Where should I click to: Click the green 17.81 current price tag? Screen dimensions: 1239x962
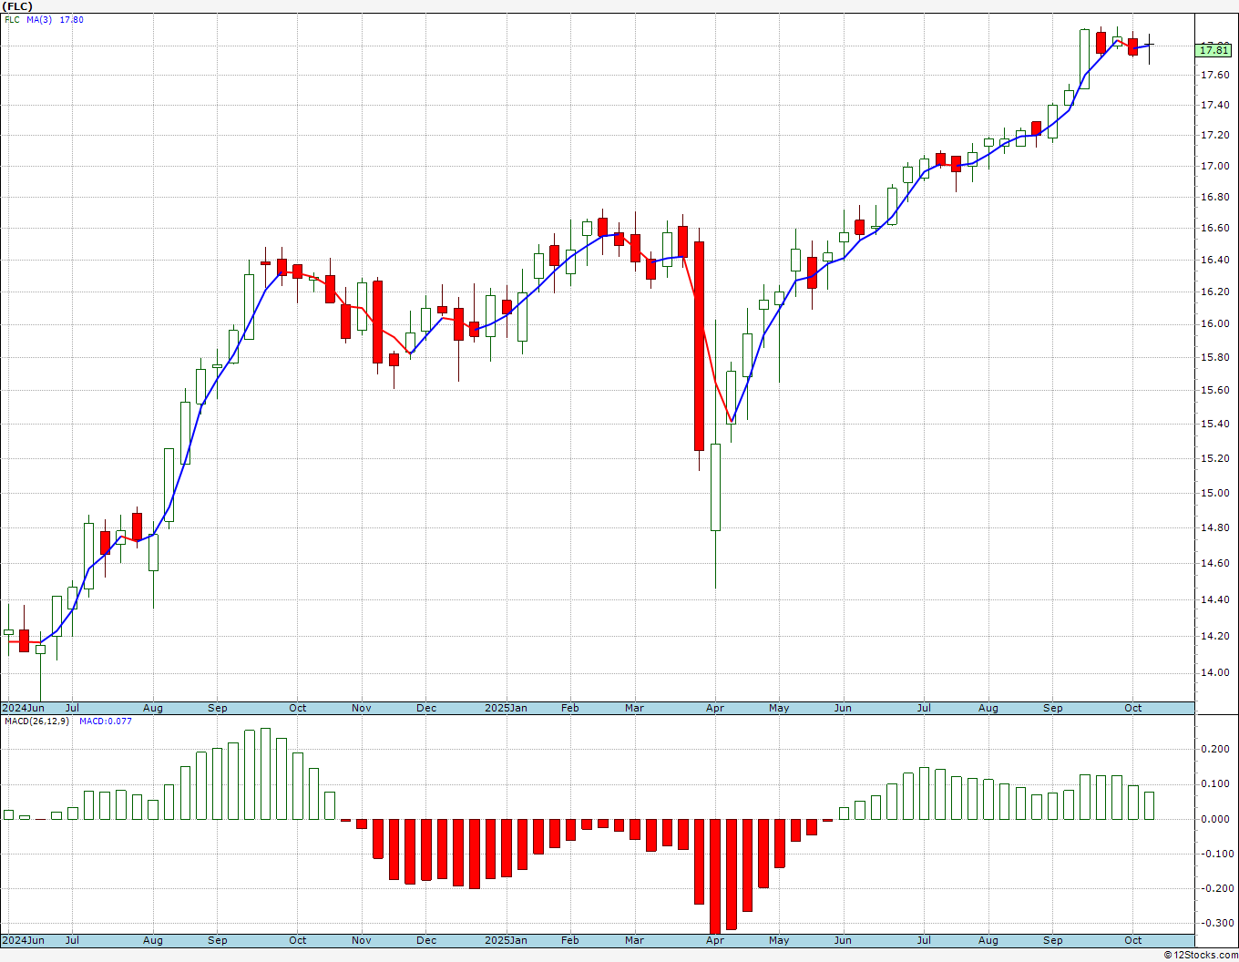point(1213,50)
